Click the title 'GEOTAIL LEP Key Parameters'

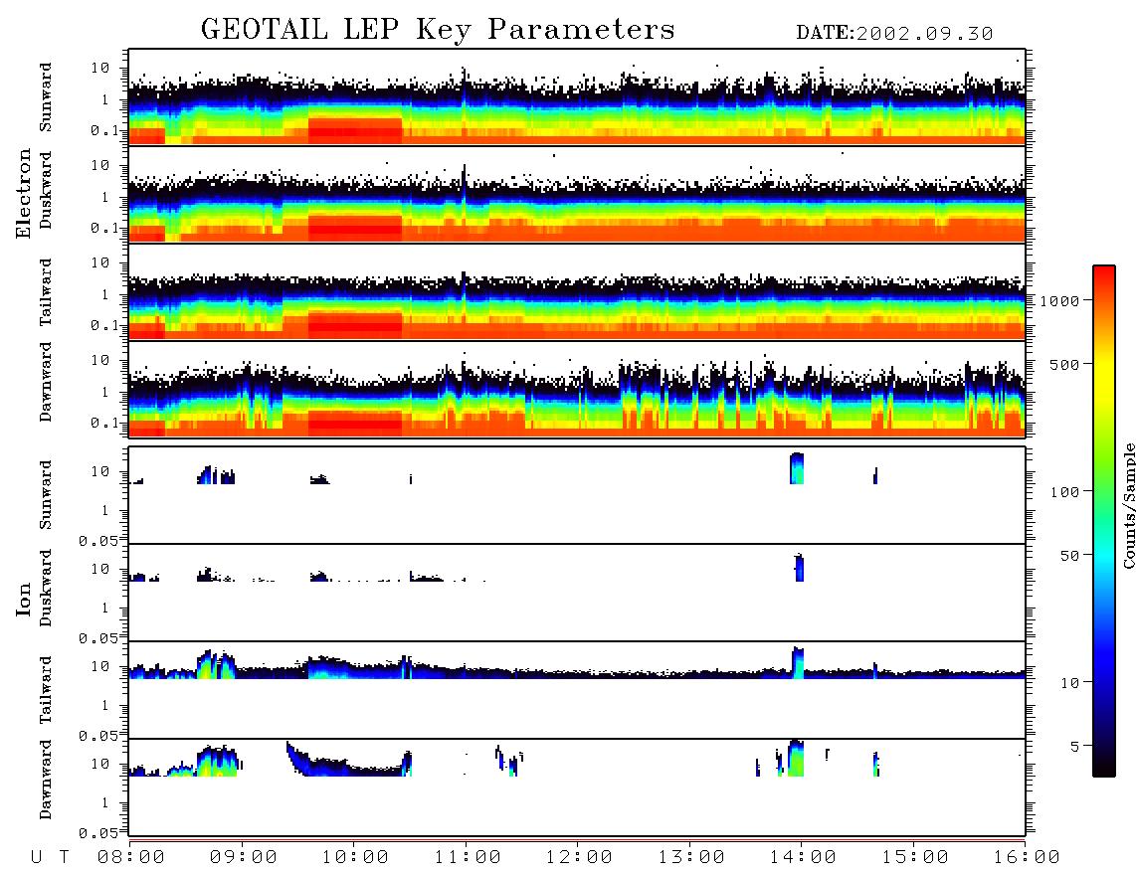438,30
